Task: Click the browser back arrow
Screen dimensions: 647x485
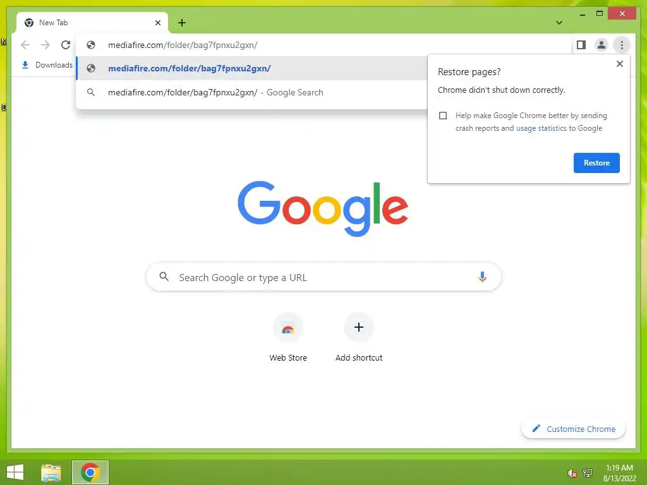Action: coord(25,45)
